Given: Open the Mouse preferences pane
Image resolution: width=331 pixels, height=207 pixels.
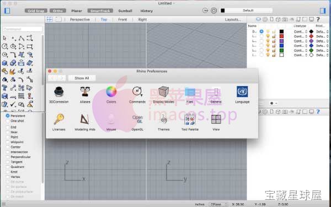Looking at the screenshot, I should pyautogui.click(x=111, y=122).
